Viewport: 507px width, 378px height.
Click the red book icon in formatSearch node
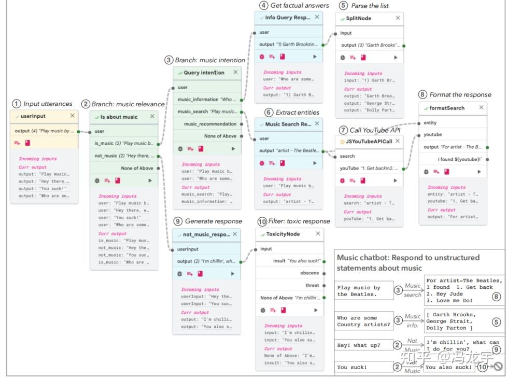click(x=446, y=172)
